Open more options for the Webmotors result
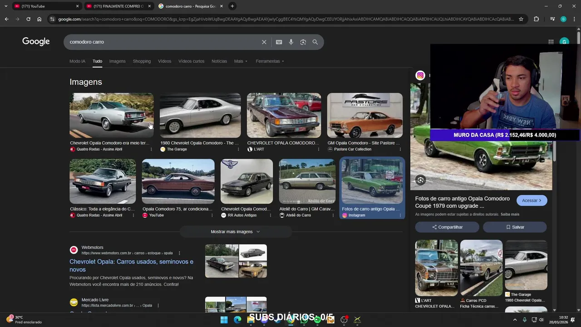 pyautogui.click(x=179, y=253)
